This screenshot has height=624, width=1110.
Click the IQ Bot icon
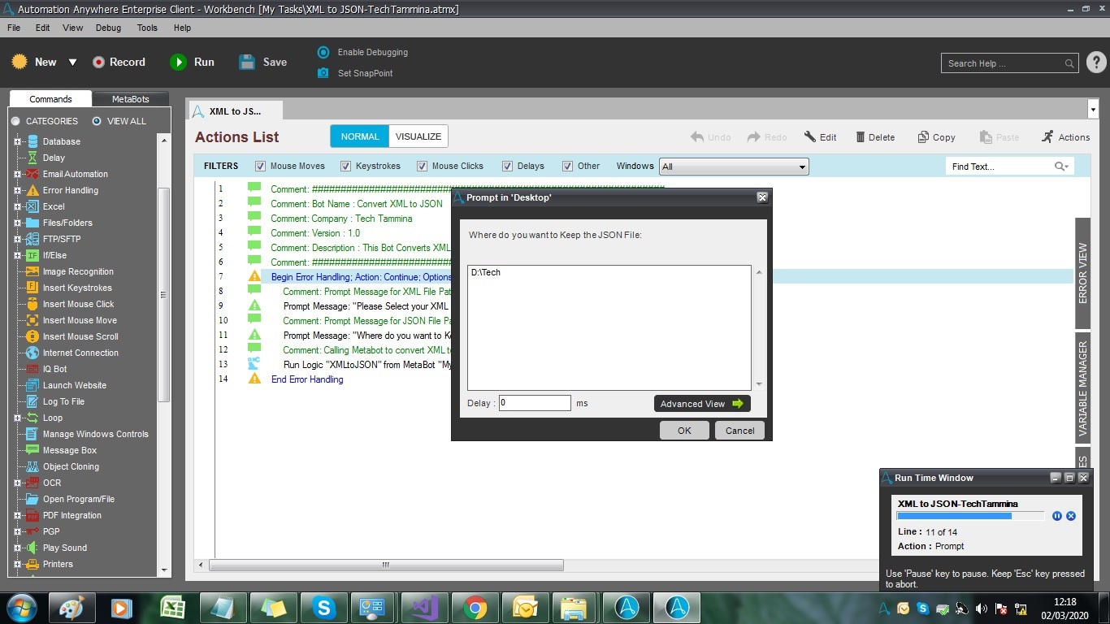(x=33, y=369)
